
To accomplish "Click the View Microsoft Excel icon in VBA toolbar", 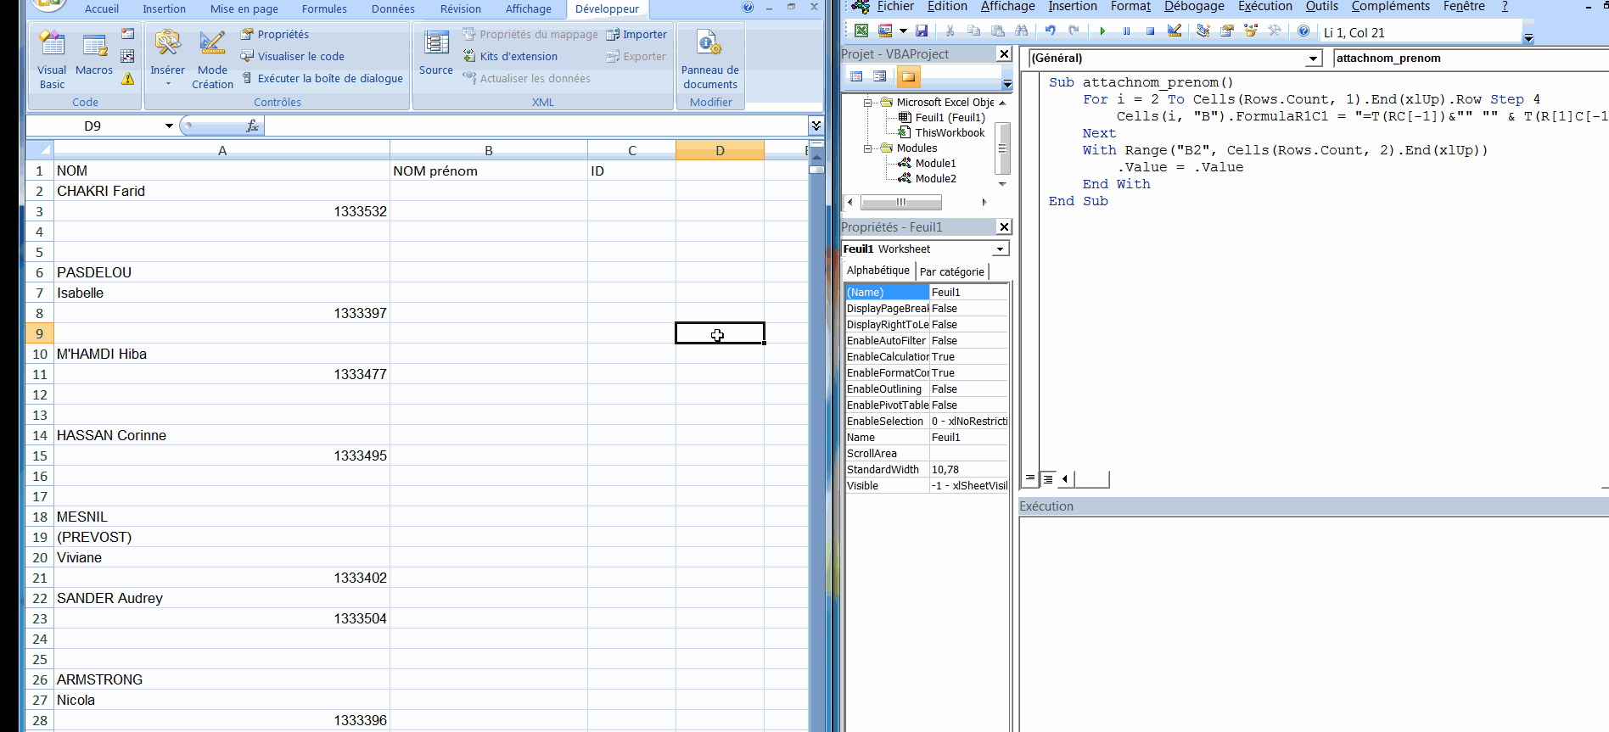I will coord(861,31).
